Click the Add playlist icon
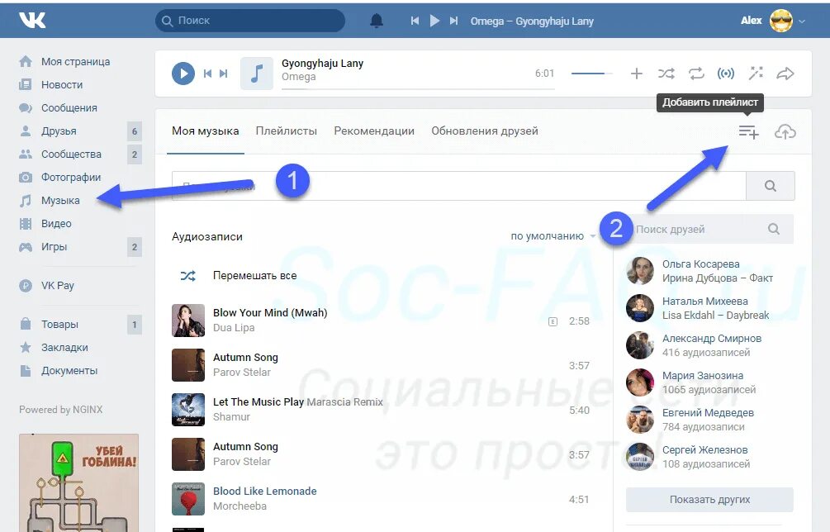 (748, 132)
